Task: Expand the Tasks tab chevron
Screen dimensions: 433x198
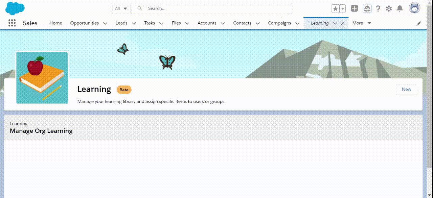Action: pos(161,23)
